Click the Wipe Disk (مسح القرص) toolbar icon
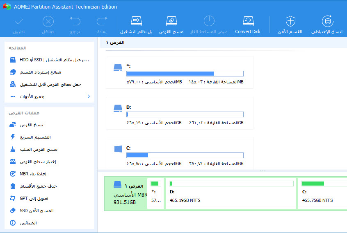 tap(171, 21)
